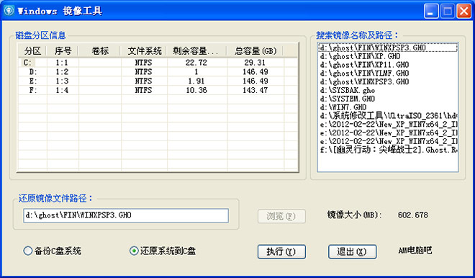Select the D: partition row

coord(158,72)
